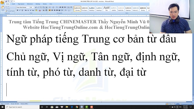Toggle Superscript formatting
Screen dimensions: 194x109
30,11
